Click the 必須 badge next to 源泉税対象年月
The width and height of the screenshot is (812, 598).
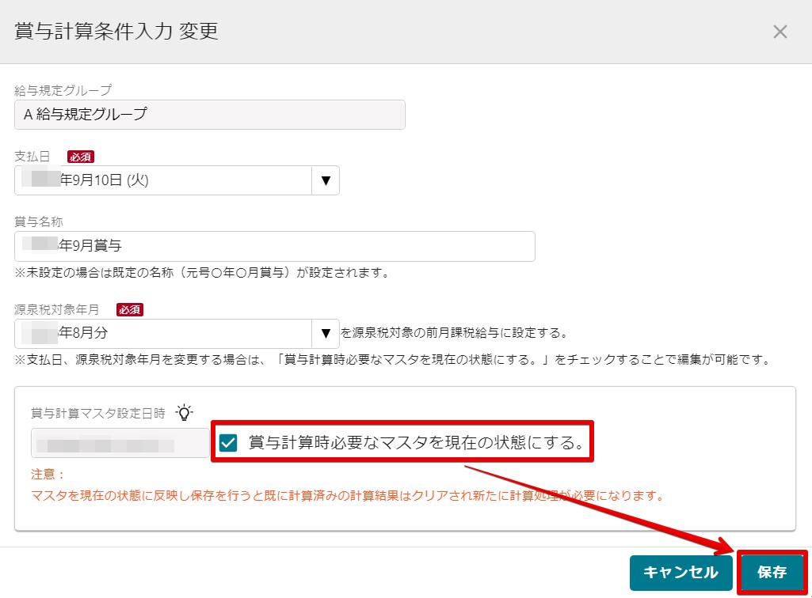point(129,310)
